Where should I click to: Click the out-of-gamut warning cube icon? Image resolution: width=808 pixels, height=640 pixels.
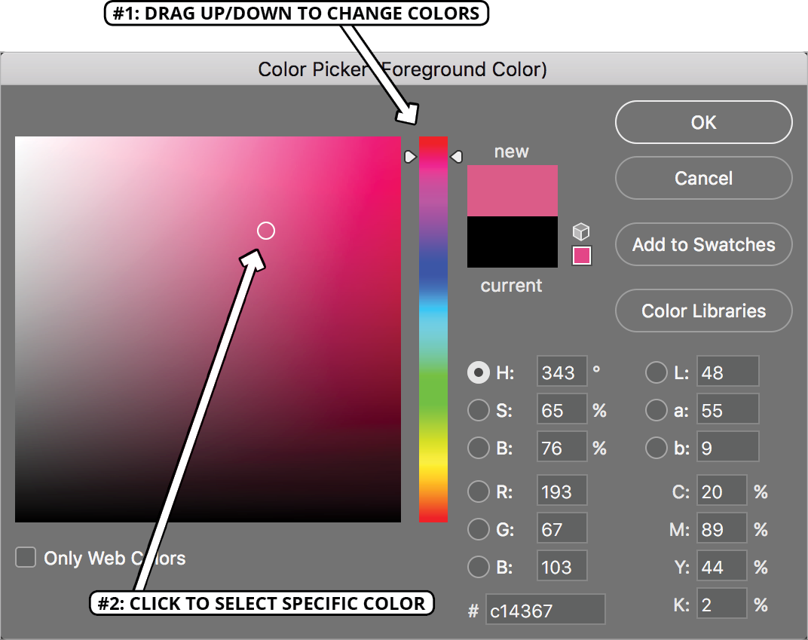(580, 231)
